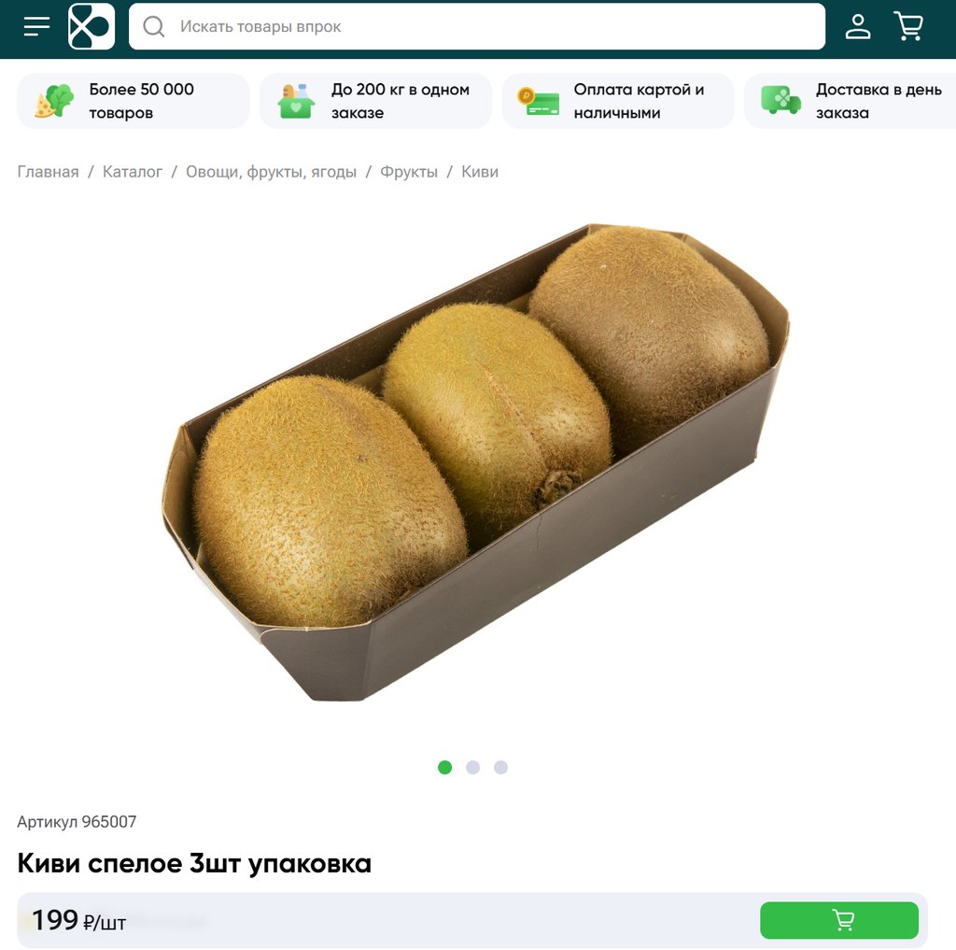Viewport: 956px width, 950px height.
Task: Open the Каталог breadcrumb link
Action: click(133, 172)
